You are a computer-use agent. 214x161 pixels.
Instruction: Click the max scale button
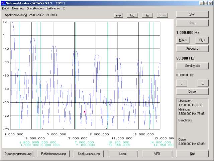tap(119, 15)
